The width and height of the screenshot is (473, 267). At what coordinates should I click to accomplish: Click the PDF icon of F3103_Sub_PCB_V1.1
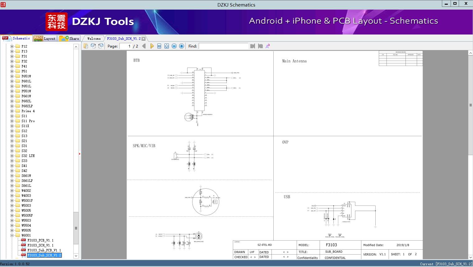[23, 250]
